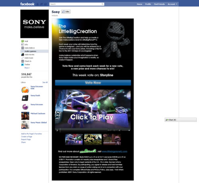Click the Sony page title
The height and width of the screenshot is (183, 199).
click(56, 12)
